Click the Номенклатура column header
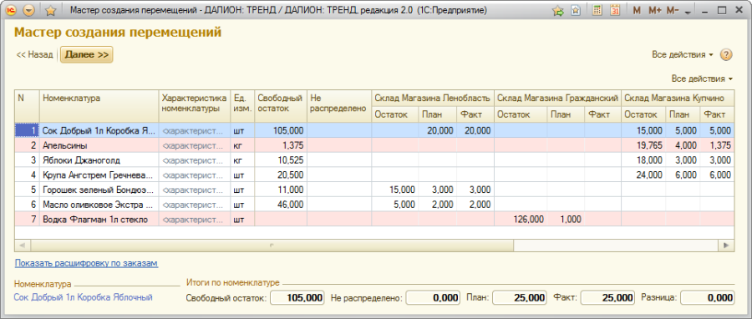752x319 pixels. pyautogui.click(x=99, y=106)
